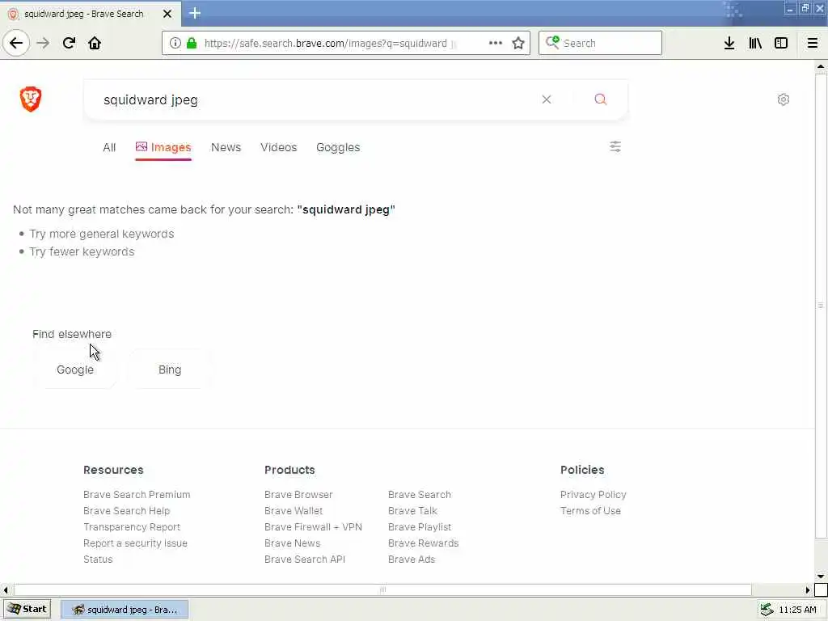Focus the browser address bar URL

point(330,44)
